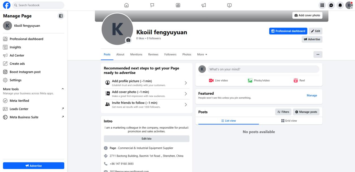The width and height of the screenshot is (355, 172).
Task: Open Leads Center in the sidebar
Action: 34,109
